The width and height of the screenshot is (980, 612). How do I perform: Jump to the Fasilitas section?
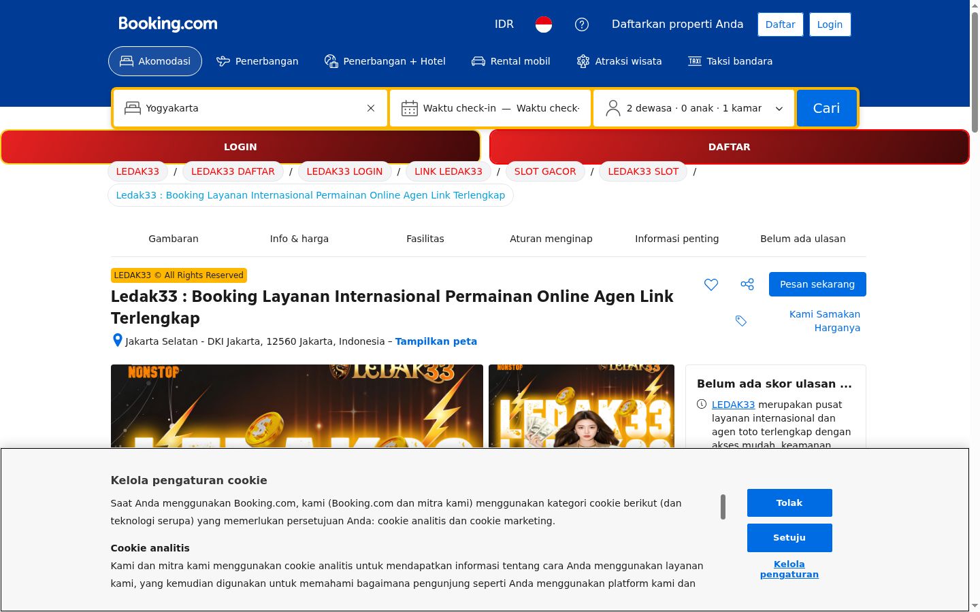(x=425, y=239)
